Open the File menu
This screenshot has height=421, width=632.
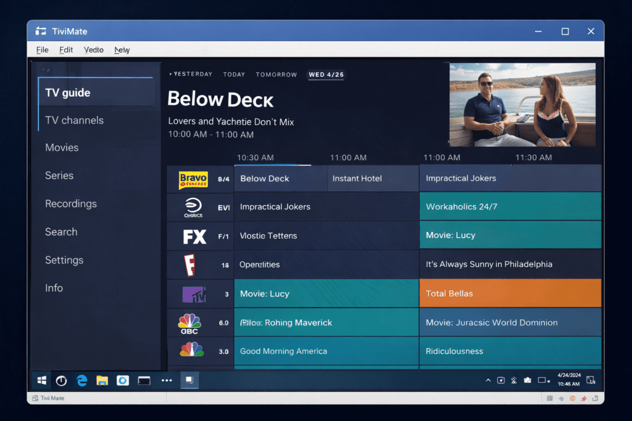click(x=43, y=50)
